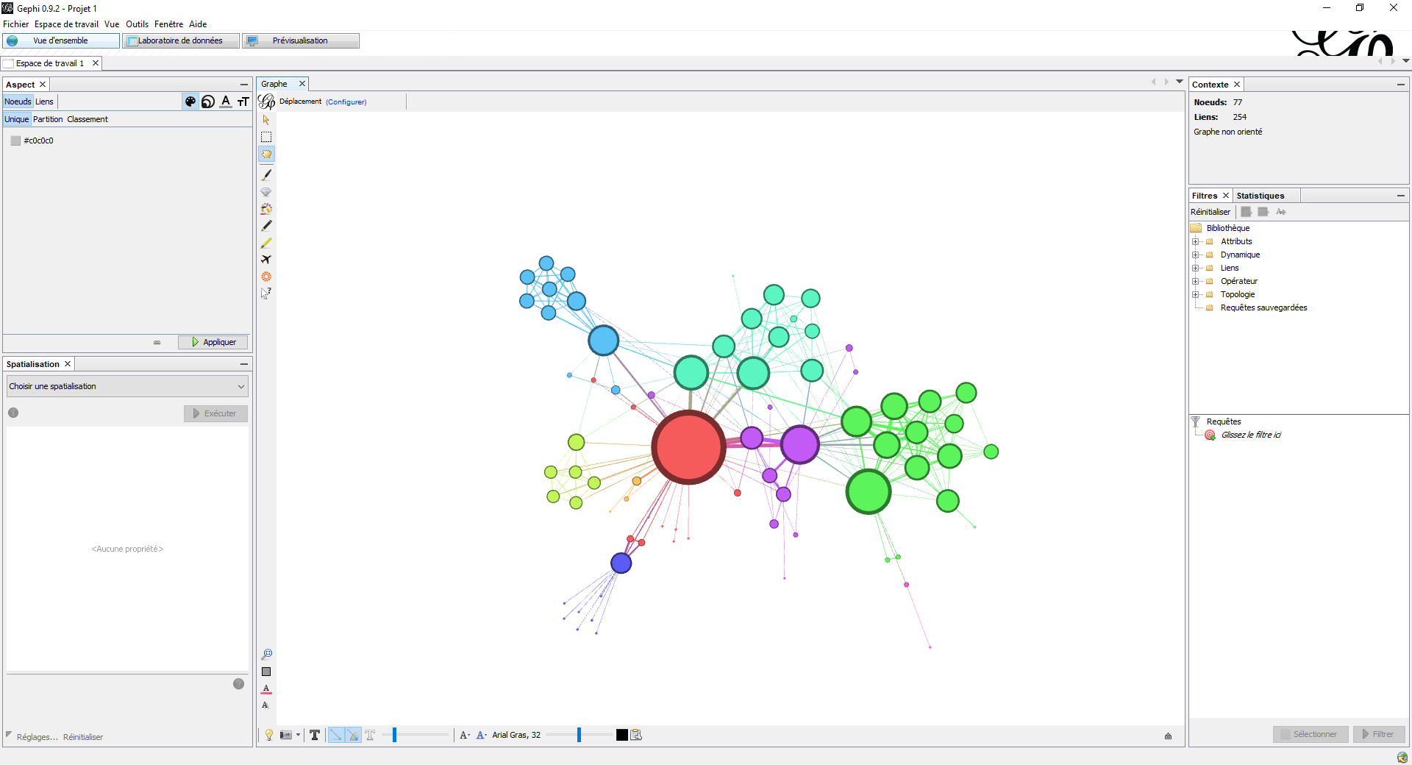1412x765 pixels.
Task: Click the Requêtes sauvegardées item
Action: click(x=1263, y=307)
